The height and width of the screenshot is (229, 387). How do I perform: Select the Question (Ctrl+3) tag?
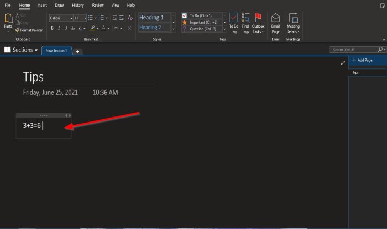202,29
